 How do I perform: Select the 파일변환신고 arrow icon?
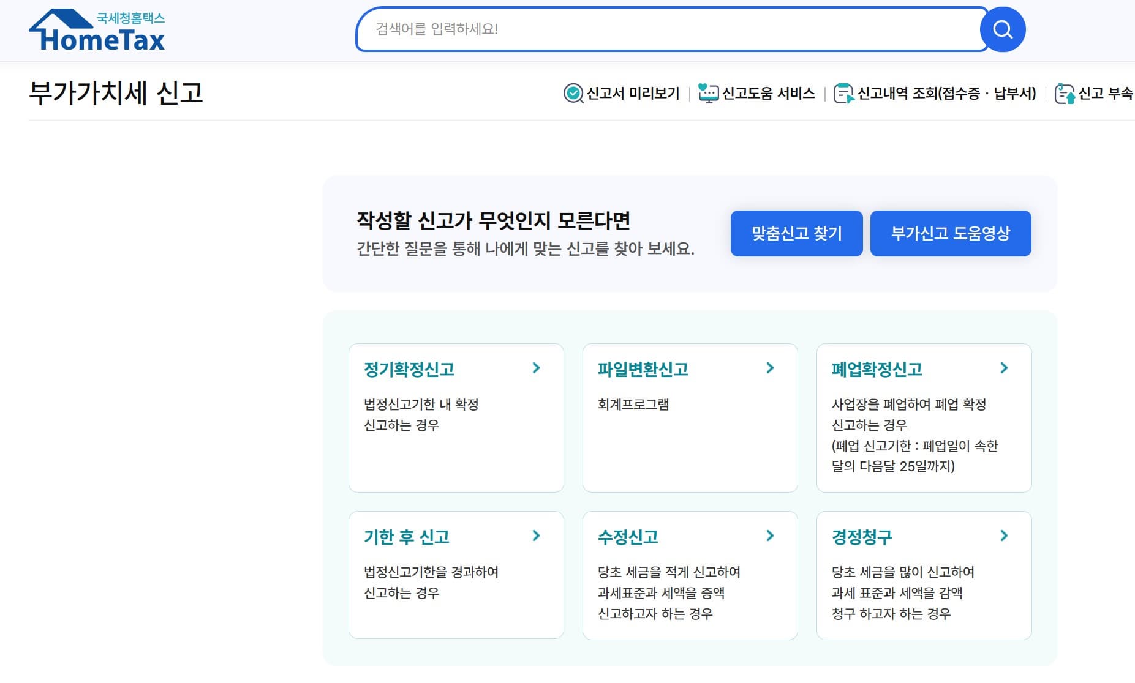pyautogui.click(x=771, y=368)
